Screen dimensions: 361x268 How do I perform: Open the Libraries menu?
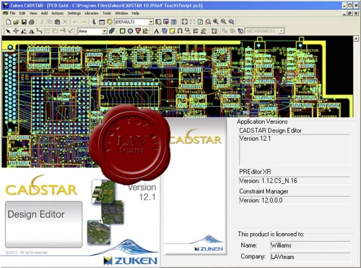coord(91,13)
